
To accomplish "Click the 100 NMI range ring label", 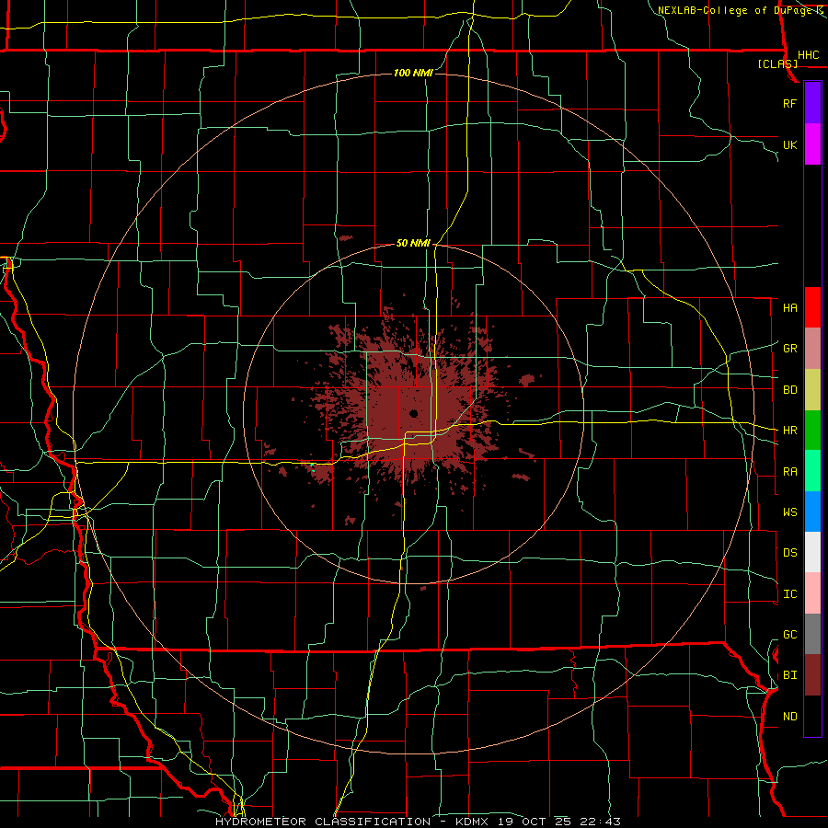I will (413, 73).
